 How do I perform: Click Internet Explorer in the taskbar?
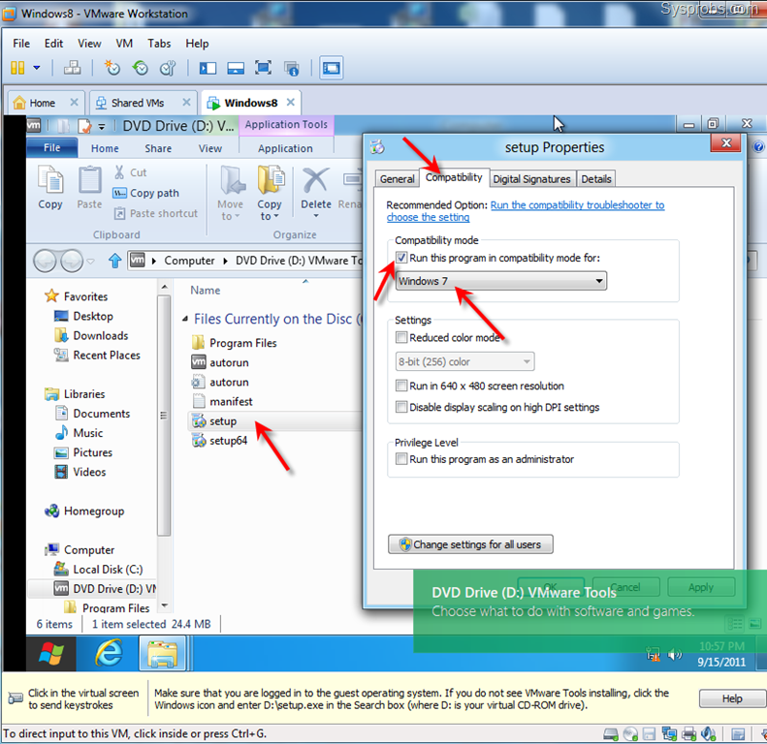tap(109, 654)
